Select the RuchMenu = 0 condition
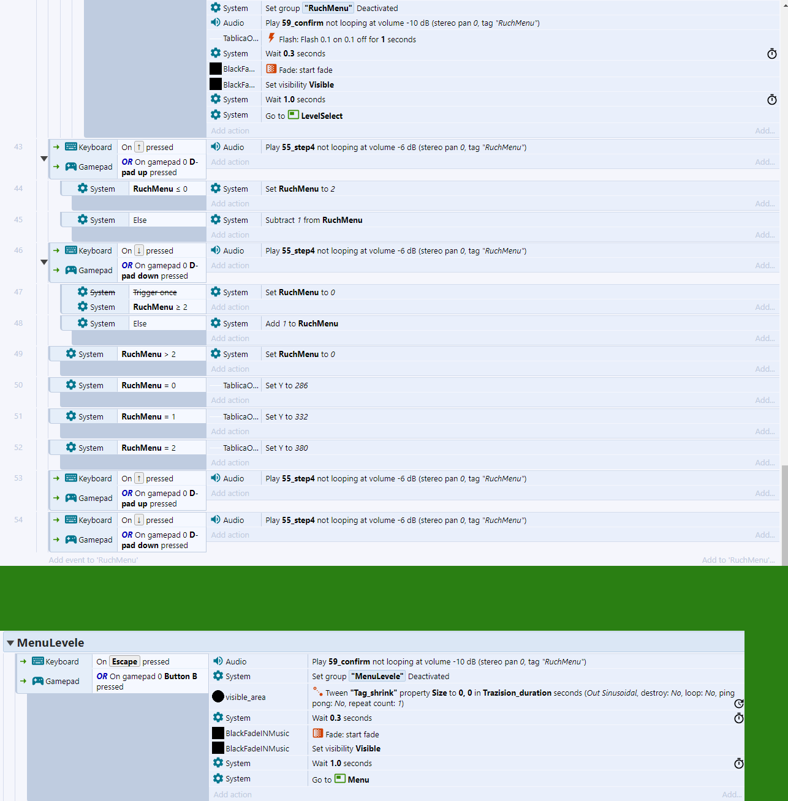 (x=162, y=385)
